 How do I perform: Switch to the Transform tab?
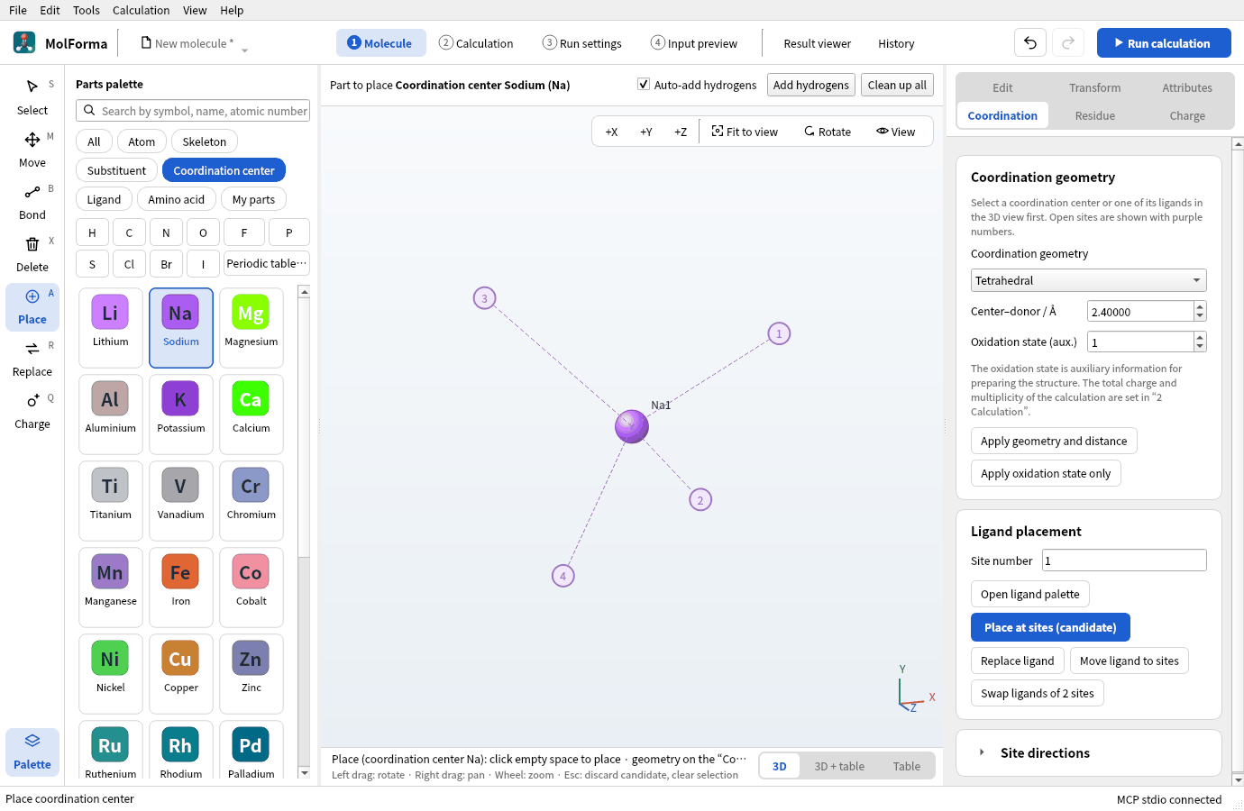[1095, 87]
